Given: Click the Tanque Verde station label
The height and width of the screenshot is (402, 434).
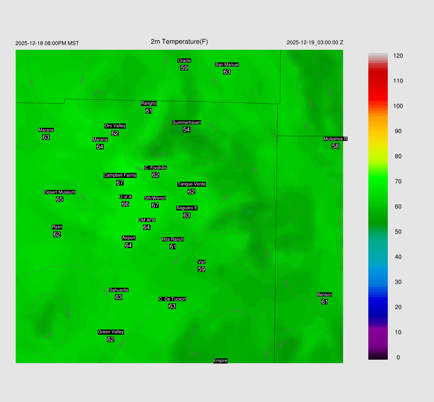Looking at the screenshot, I should tap(192, 184).
